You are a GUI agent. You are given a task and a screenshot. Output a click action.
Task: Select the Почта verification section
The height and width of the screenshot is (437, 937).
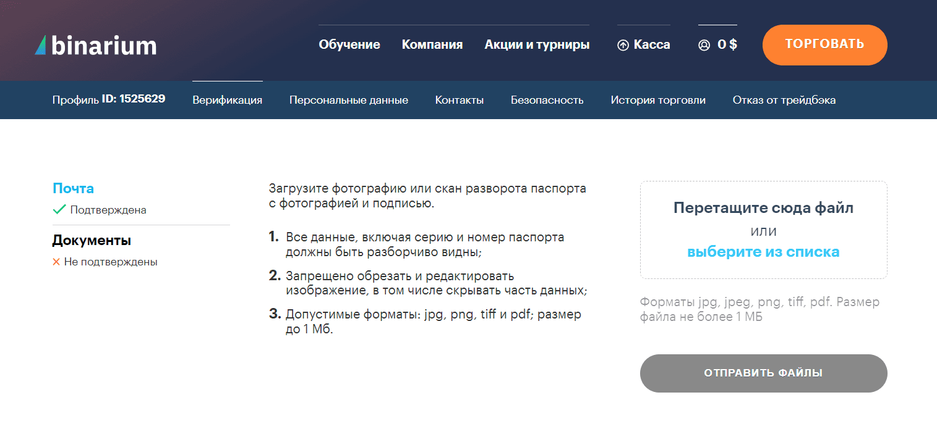[x=74, y=189]
